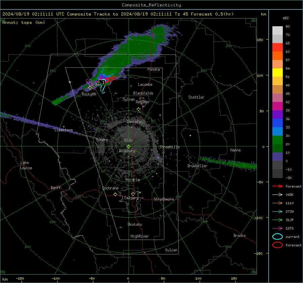Screen dimensions: 303x283
Task: Click the Blackfalds city label
Action: (x=143, y=93)
